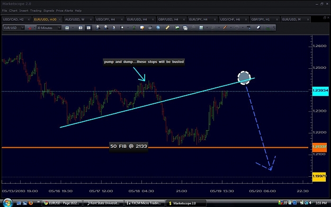Click the blue globe icon in the toolbar

click(x=158, y=28)
